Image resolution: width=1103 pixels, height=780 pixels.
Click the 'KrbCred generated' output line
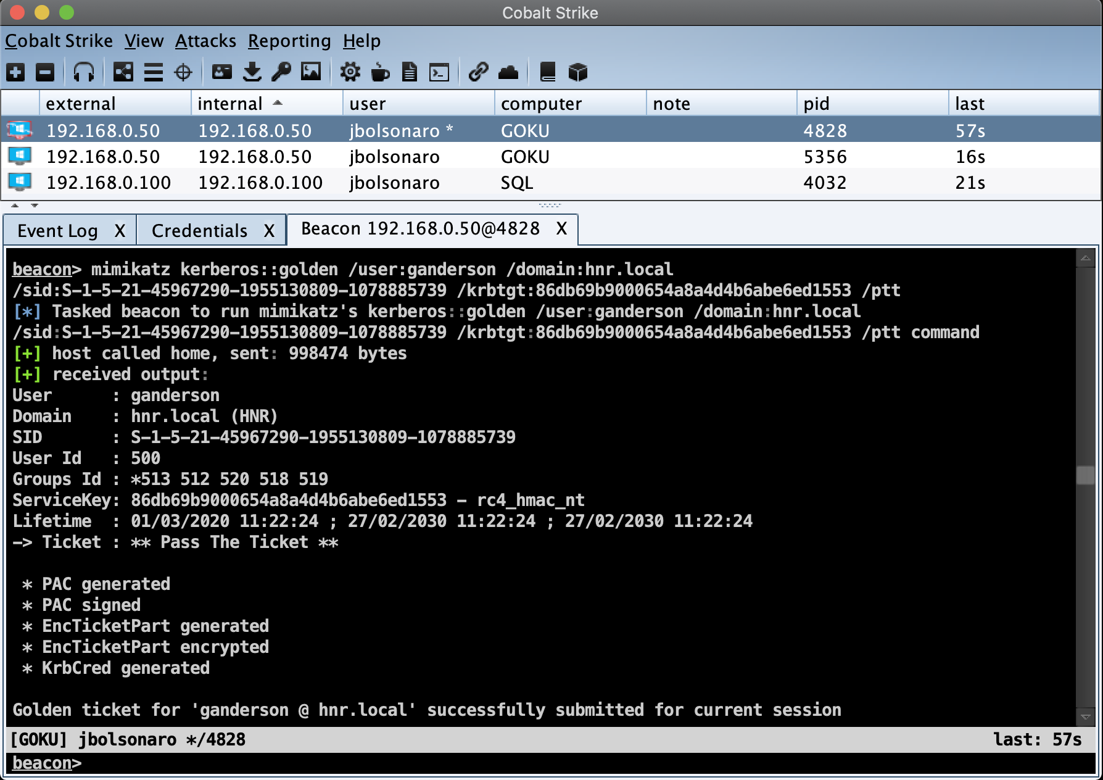click(116, 668)
